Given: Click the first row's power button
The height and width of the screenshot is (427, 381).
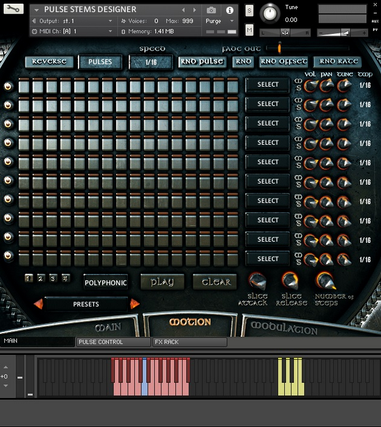Looking at the screenshot, I should tap(8, 87).
